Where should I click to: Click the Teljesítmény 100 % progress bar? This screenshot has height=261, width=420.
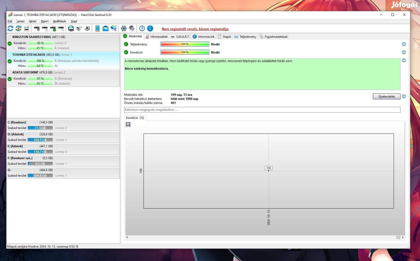(185, 44)
